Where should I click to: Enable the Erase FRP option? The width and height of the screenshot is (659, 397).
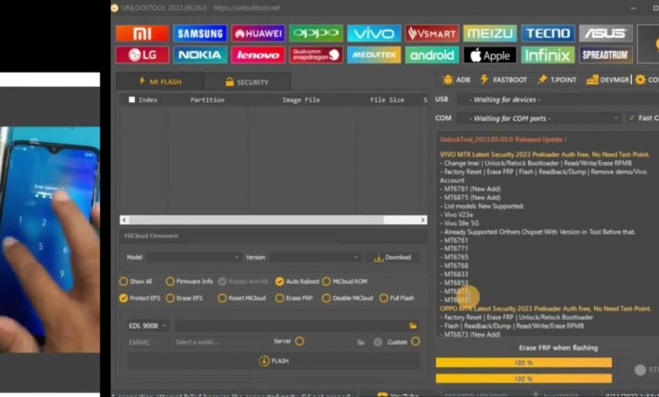pyautogui.click(x=294, y=298)
